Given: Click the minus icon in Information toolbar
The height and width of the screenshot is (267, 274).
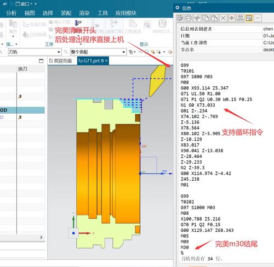Looking at the screenshot, I should point(258,18).
